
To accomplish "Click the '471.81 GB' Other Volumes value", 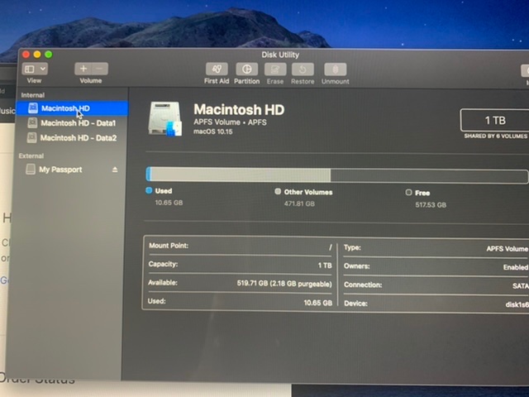I will pos(299,203).
